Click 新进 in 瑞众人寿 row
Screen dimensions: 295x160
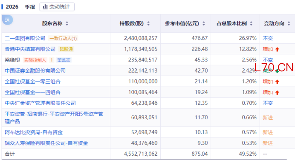pos(268,143)
